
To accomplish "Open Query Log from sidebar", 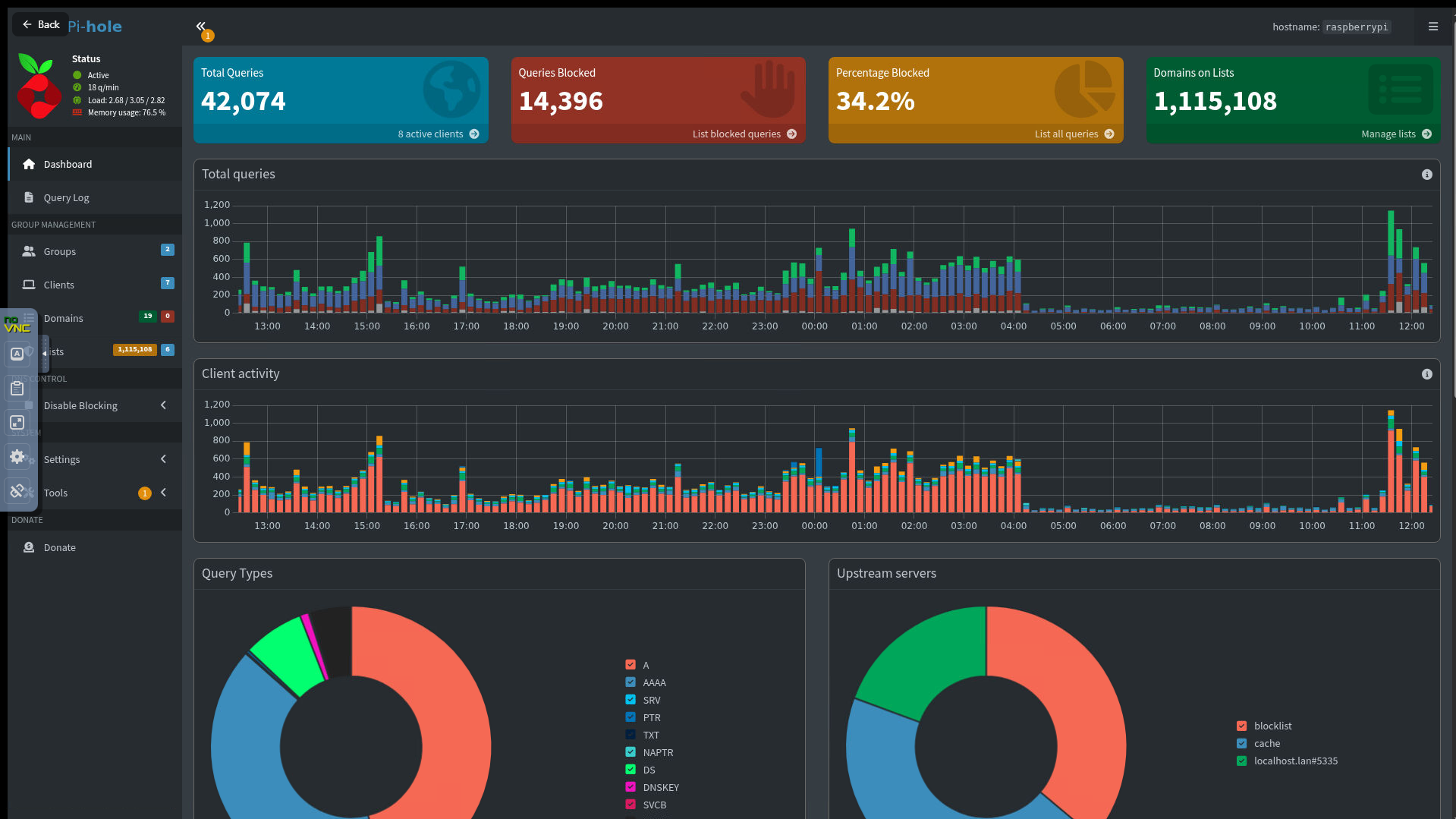I will tap(66, 197).
